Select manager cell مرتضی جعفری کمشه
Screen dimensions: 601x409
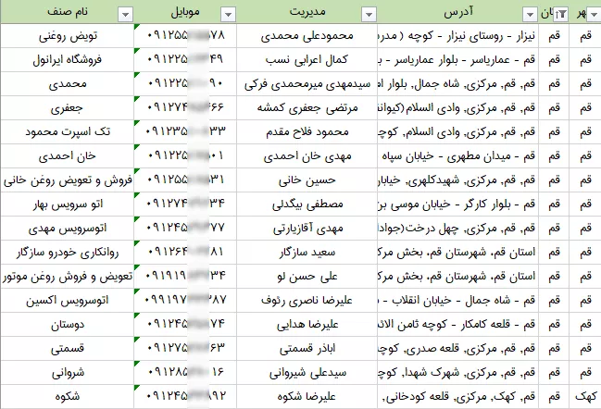pyautogui.click(x=307, y=108)
